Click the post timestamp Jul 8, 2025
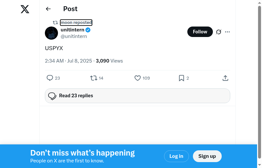 [68, 61]
